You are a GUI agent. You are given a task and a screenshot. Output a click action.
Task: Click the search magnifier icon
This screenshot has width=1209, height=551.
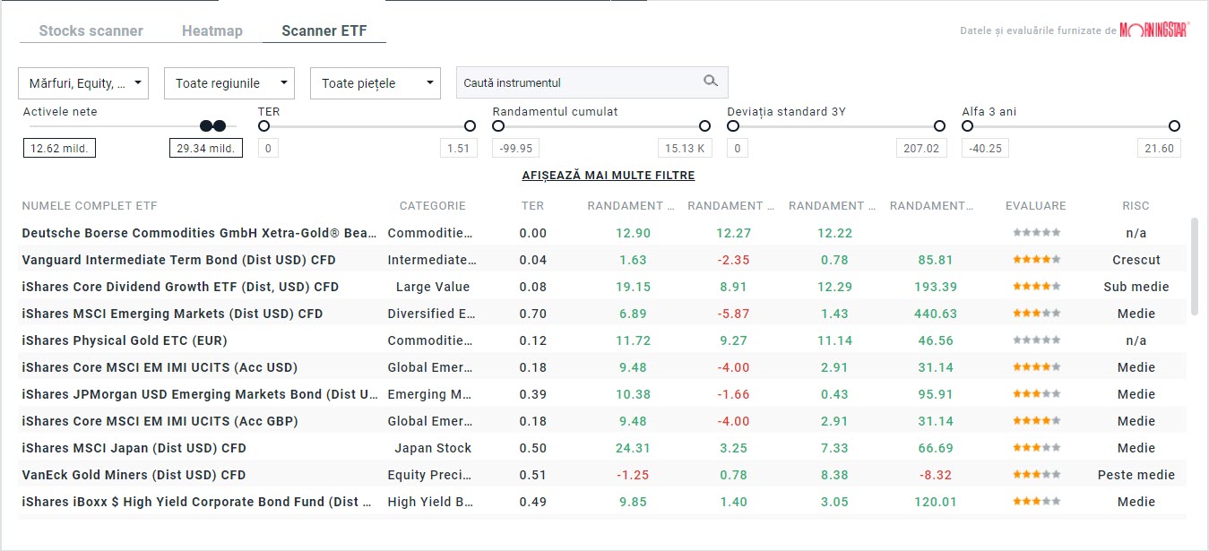tap(711, 82)
